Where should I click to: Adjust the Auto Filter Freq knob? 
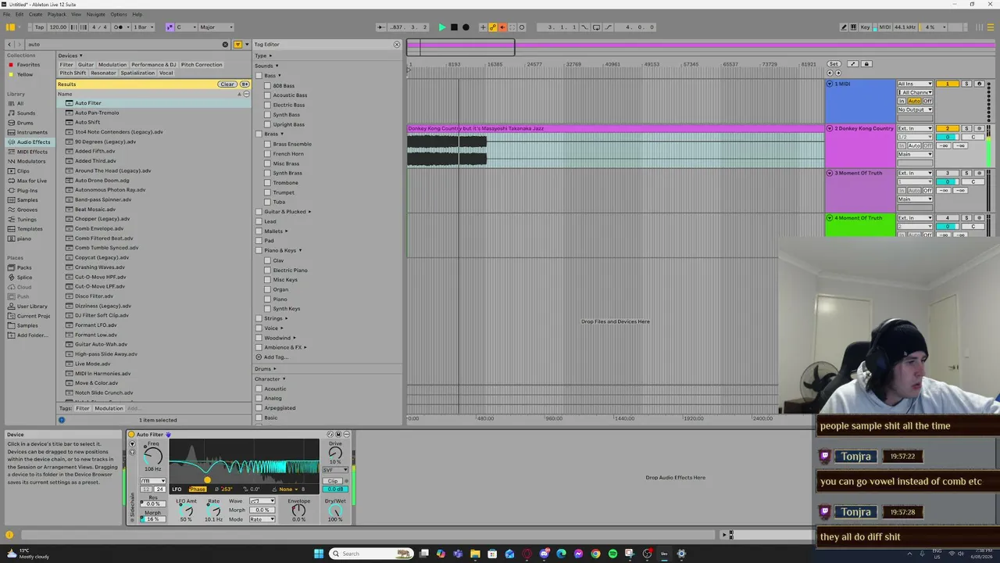[153, 457]
